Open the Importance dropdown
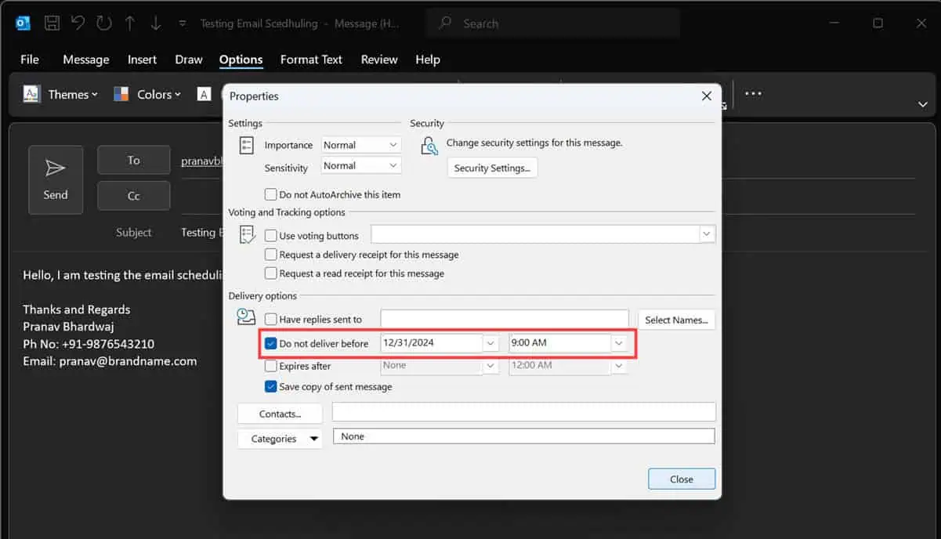Screen dimensions: 941x539 click(x=361, y=145)
